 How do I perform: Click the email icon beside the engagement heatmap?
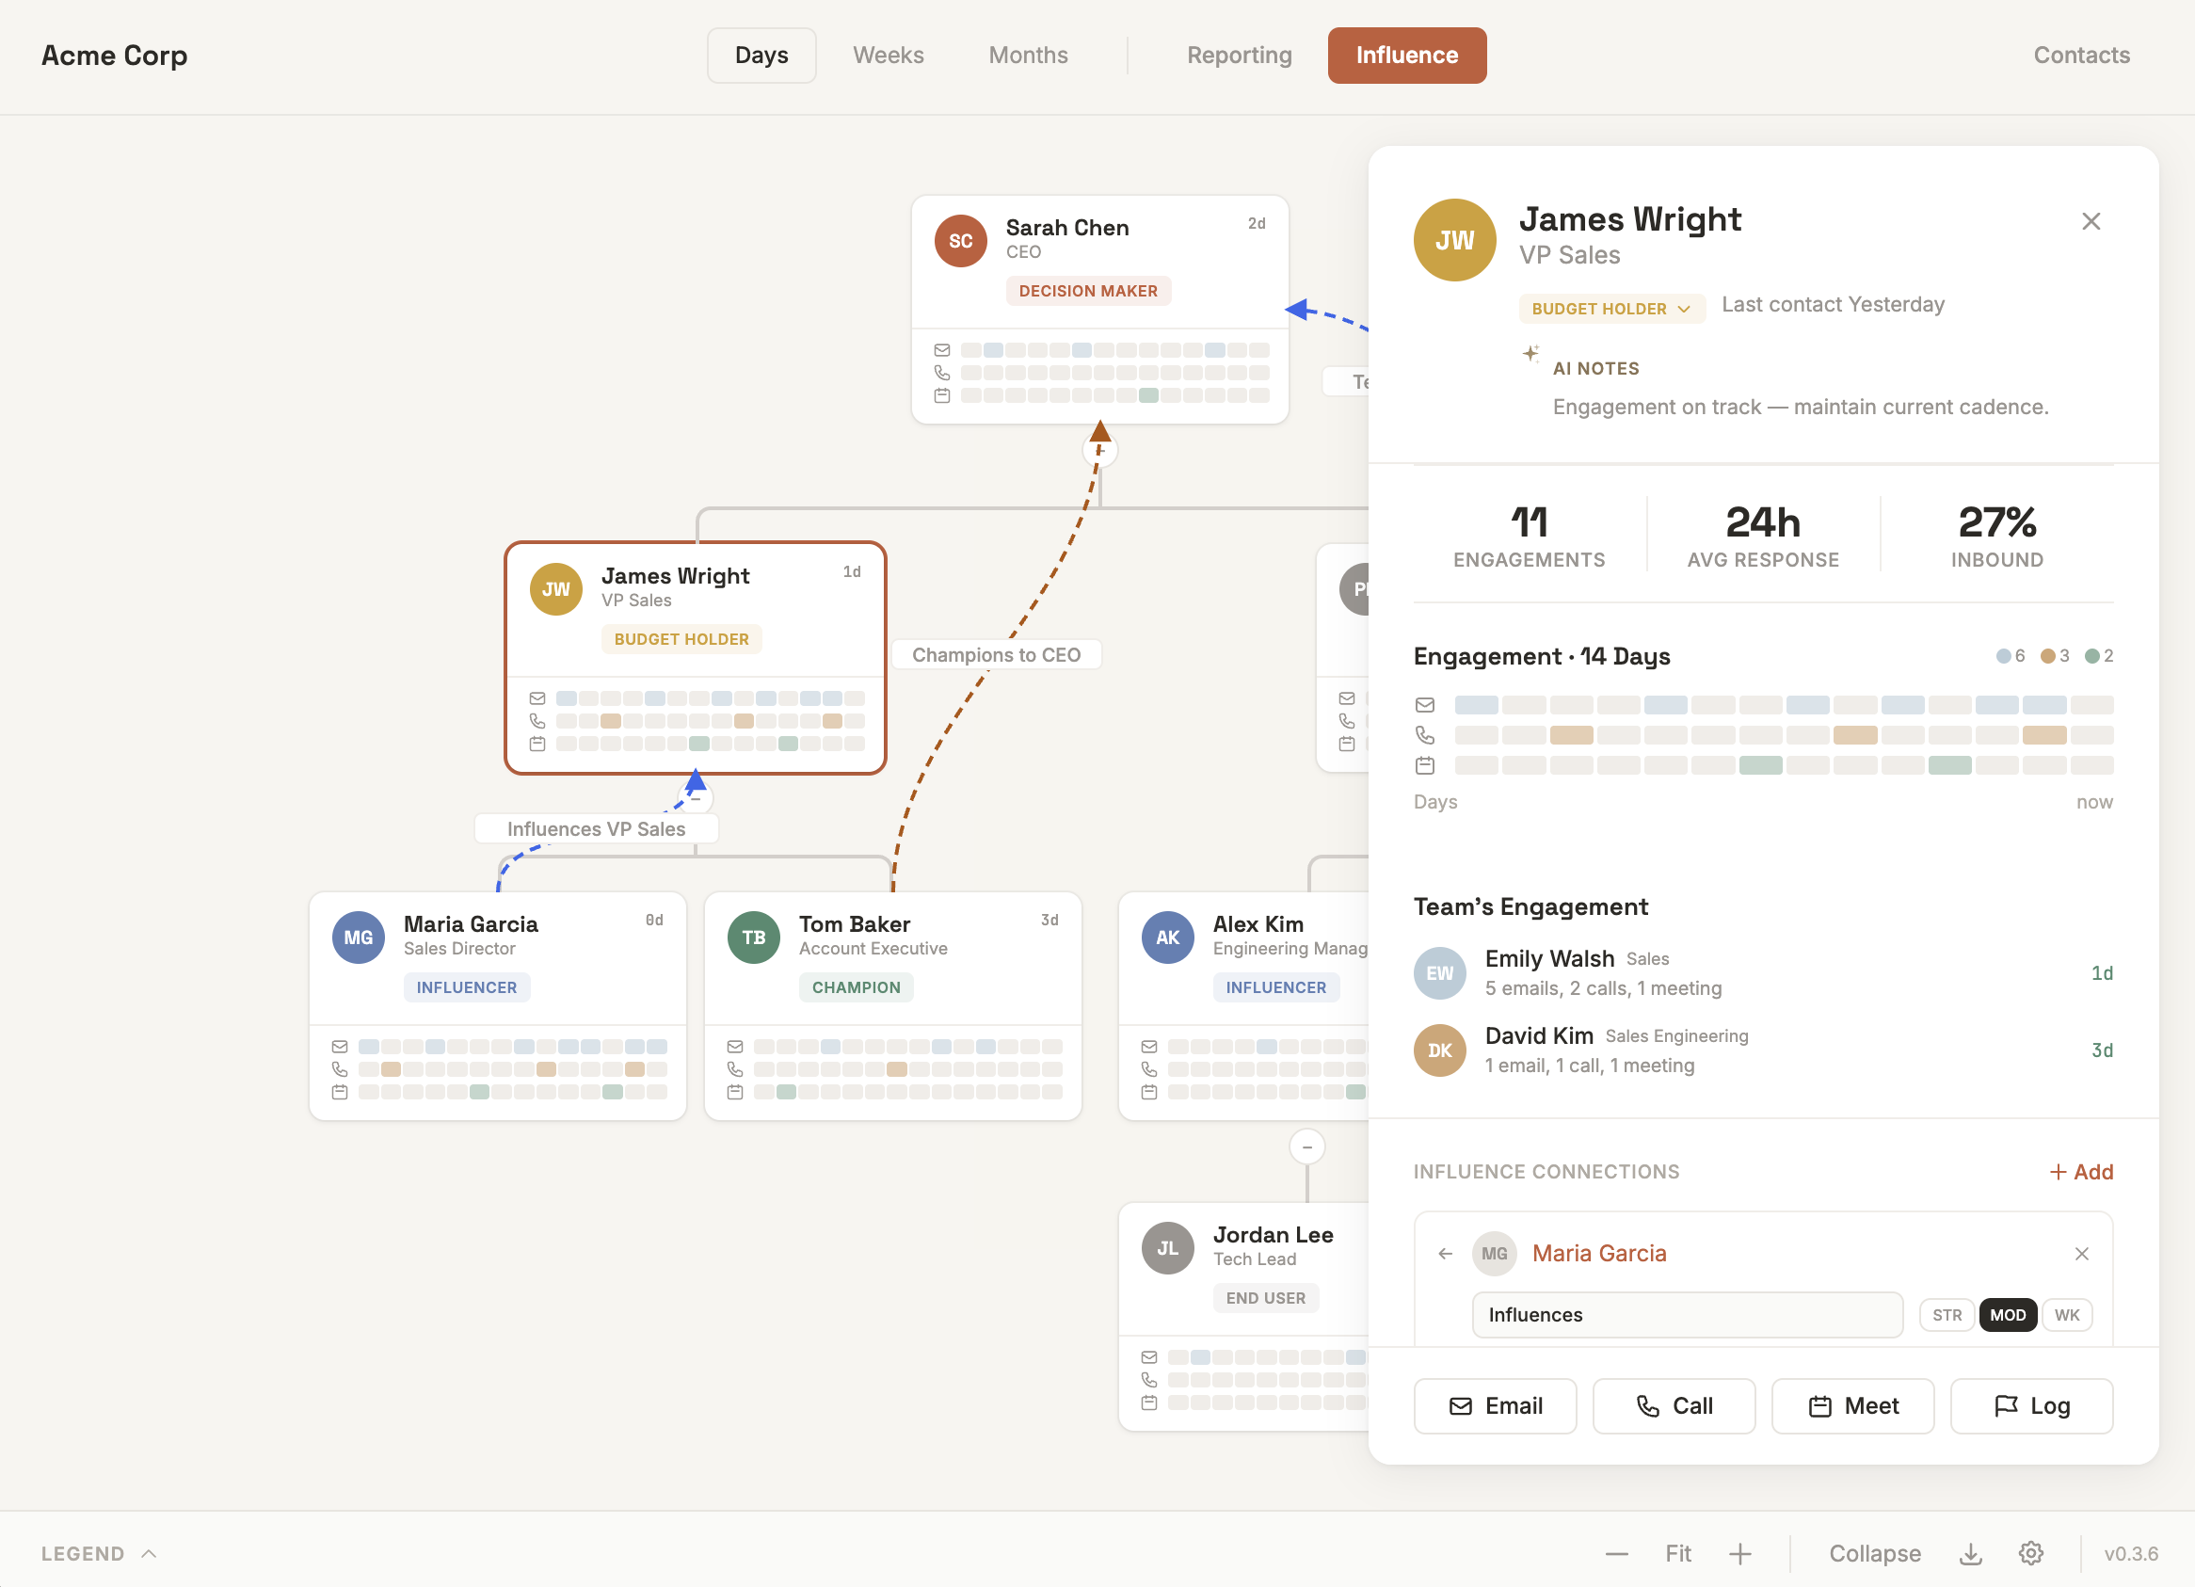coord(1425,704)
